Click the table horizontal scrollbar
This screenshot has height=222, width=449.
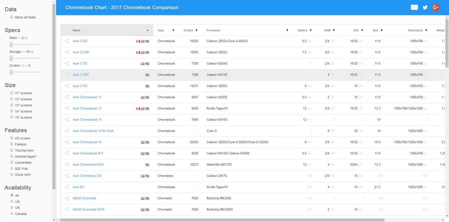pos(222,220)
